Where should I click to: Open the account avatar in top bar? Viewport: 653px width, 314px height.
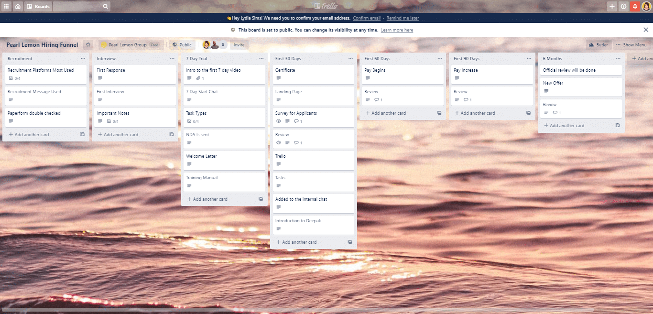tap(646, 6)
